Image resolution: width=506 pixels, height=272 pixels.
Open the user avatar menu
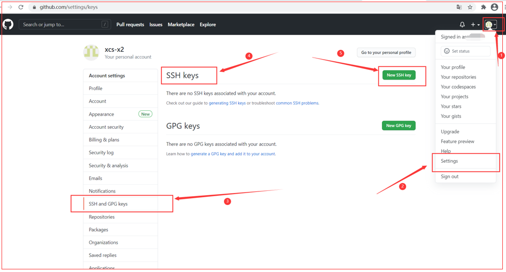[x=490, y=25]
